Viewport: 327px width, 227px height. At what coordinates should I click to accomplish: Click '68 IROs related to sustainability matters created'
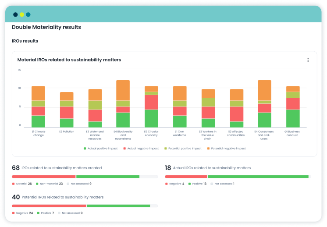57,168
